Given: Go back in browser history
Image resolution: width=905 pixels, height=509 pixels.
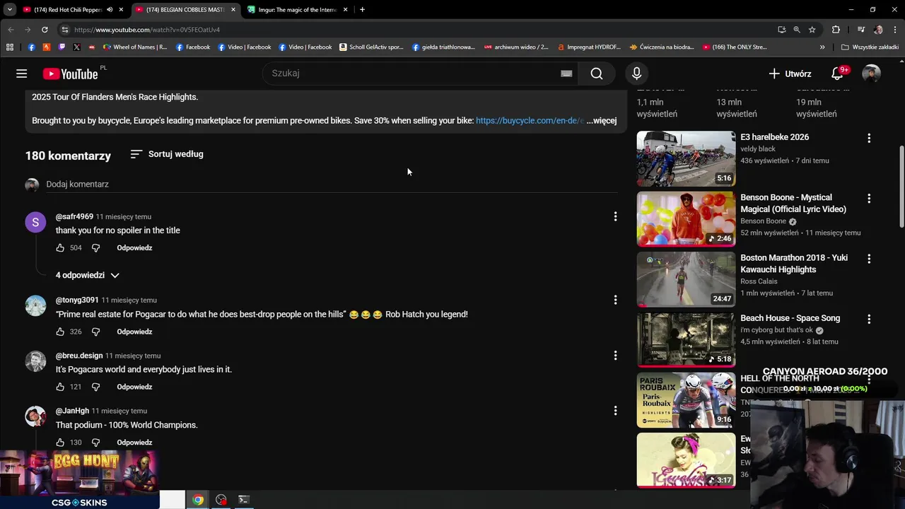Looking at the screenshot, I should [11, 30].
